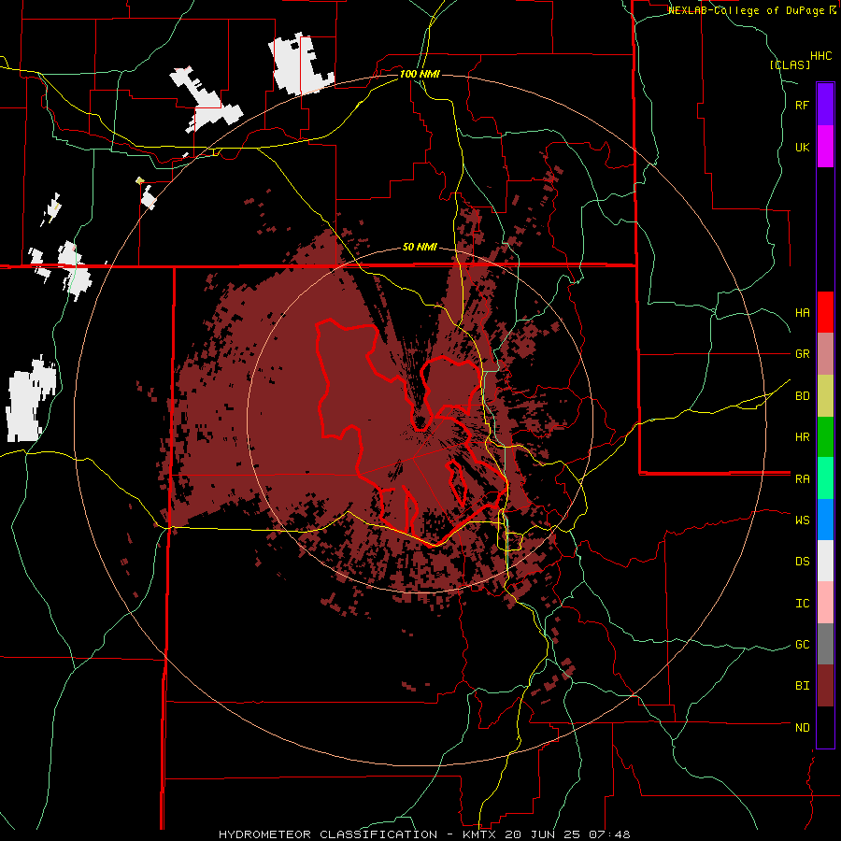The width and height of the screenshot is (841, 841).
Task: Click the RF purple legend swatch
Action: (x=825, y=105)
